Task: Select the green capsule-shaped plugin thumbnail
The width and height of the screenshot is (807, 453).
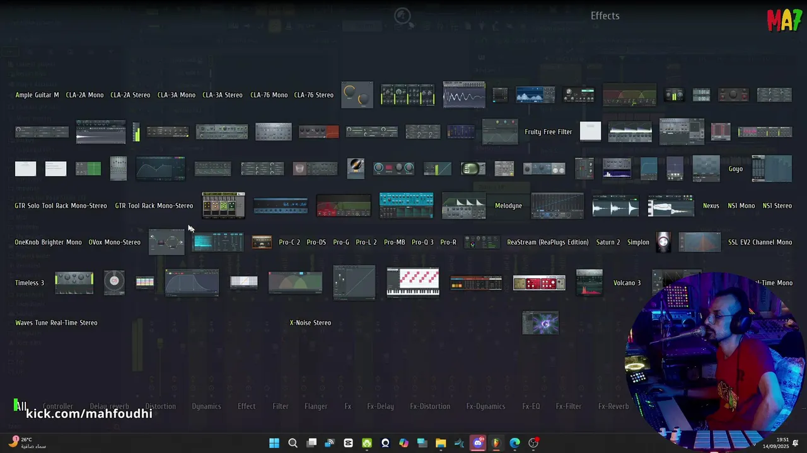Action: [x=473, y=169]
